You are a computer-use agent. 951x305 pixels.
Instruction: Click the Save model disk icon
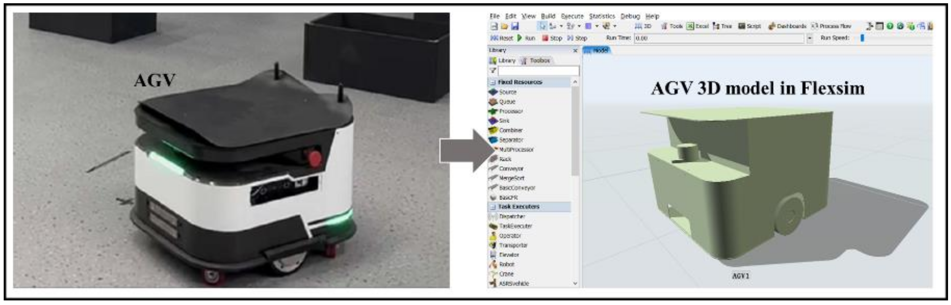click(515, 26)
